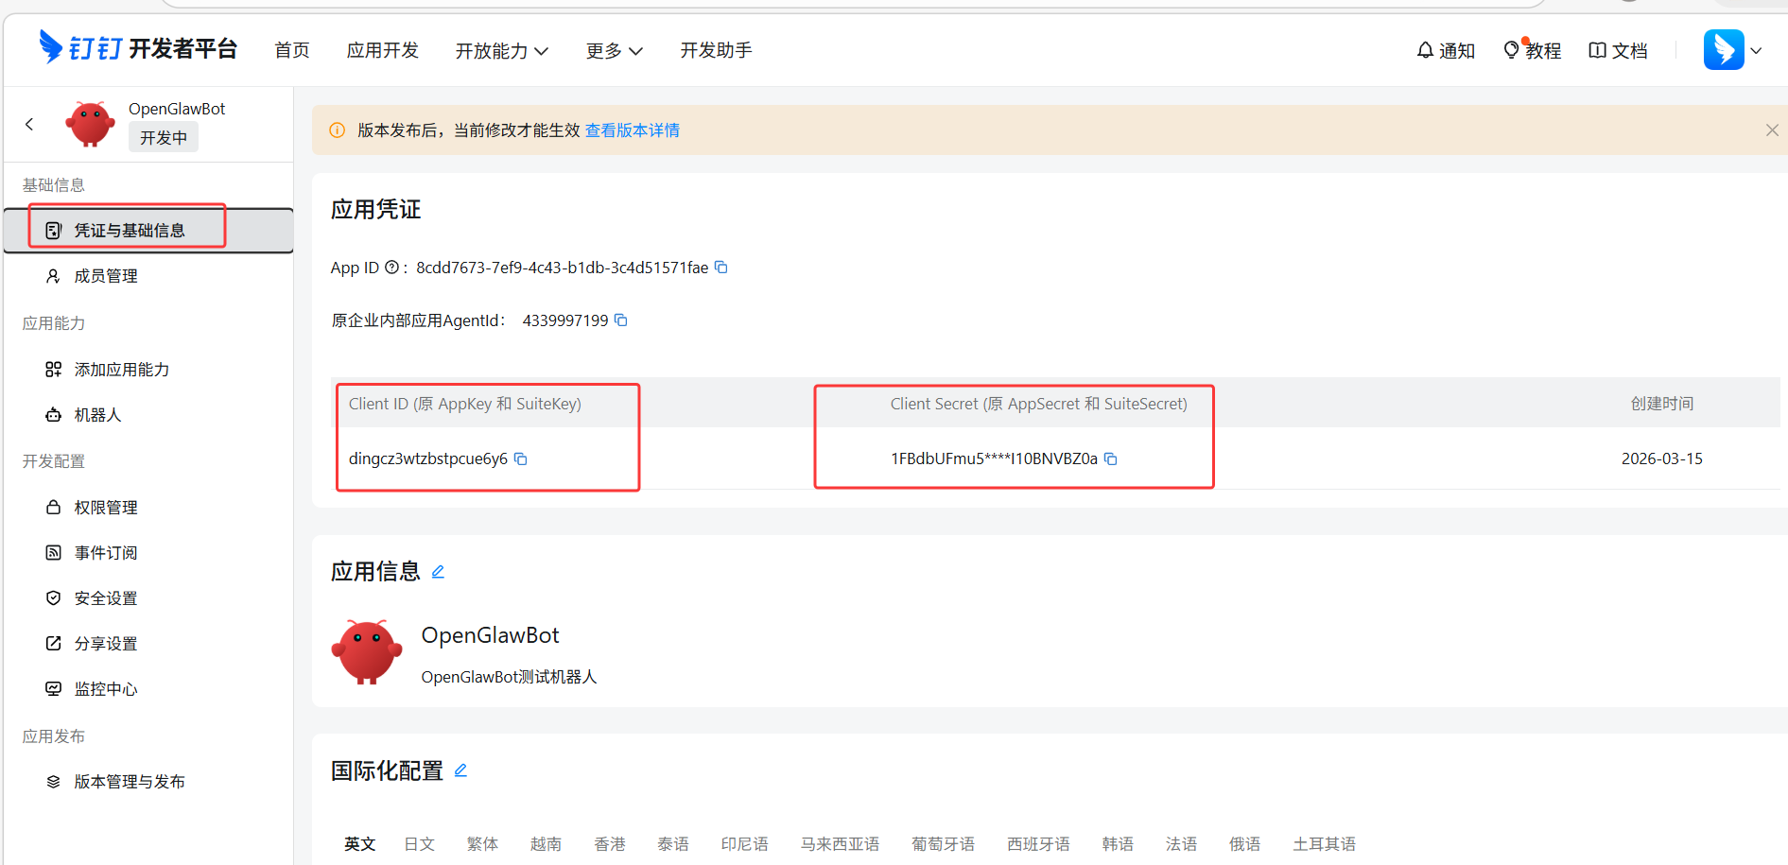Open 教程 tutorial lightbulb icon
Viewport: 1788px width, 865px height.
tap(1511, 50)
